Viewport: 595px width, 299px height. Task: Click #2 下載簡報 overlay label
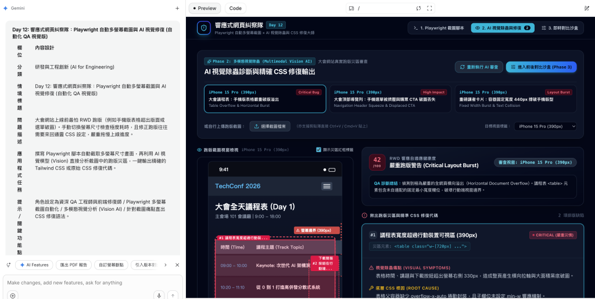click(325, 263)
